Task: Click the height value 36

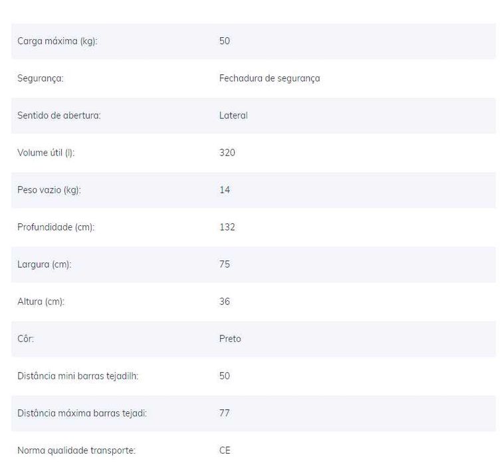Action: [225, 302]
